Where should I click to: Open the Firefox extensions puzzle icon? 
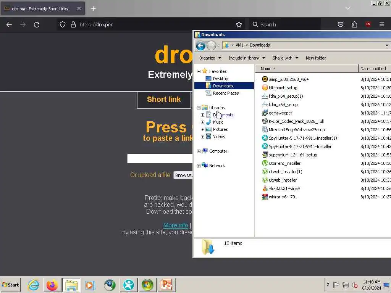pyautogui.click(x=354, y=24)
